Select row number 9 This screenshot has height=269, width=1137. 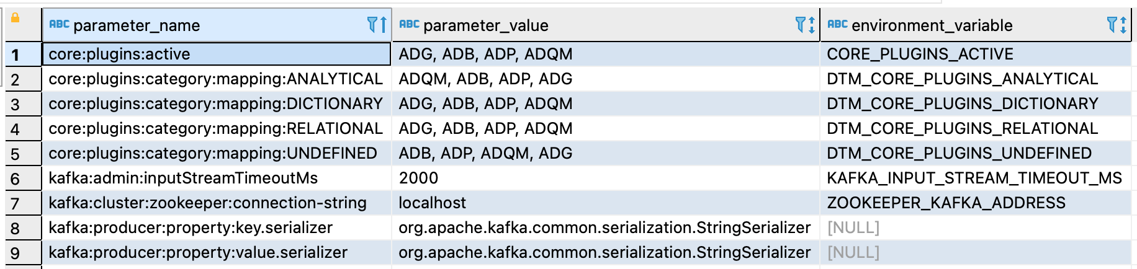16,253
